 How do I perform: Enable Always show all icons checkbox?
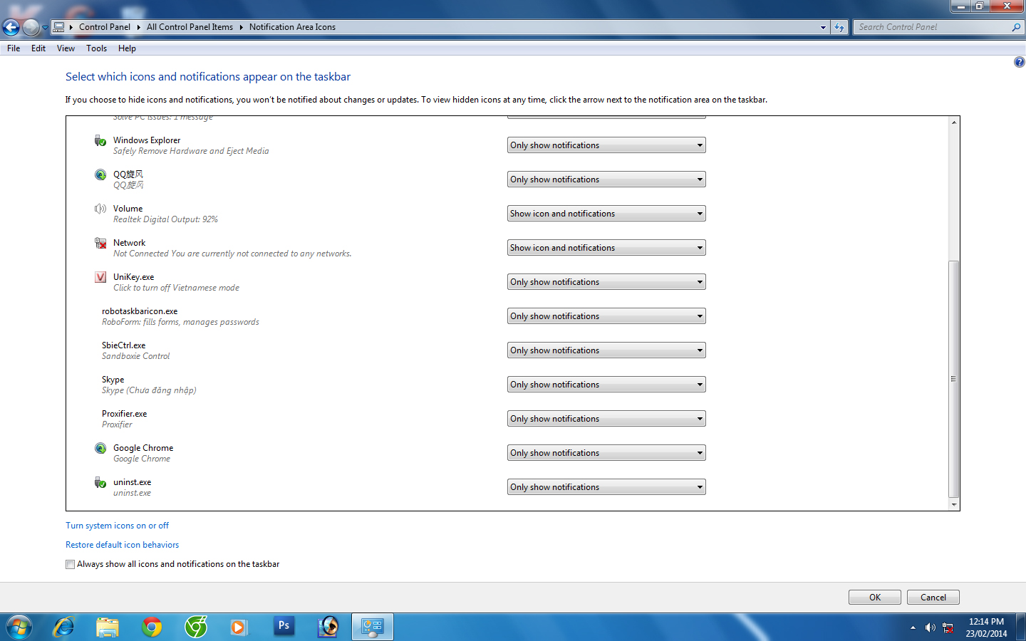coord(70,565)
